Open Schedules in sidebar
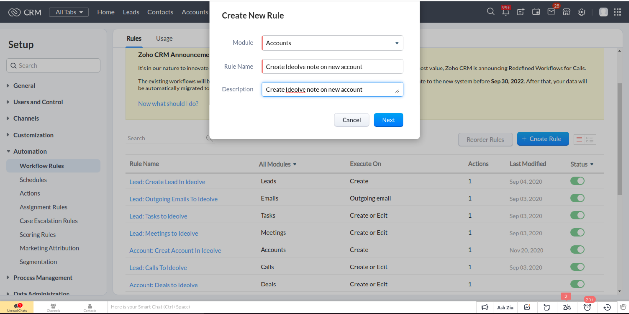 [33, 180]
